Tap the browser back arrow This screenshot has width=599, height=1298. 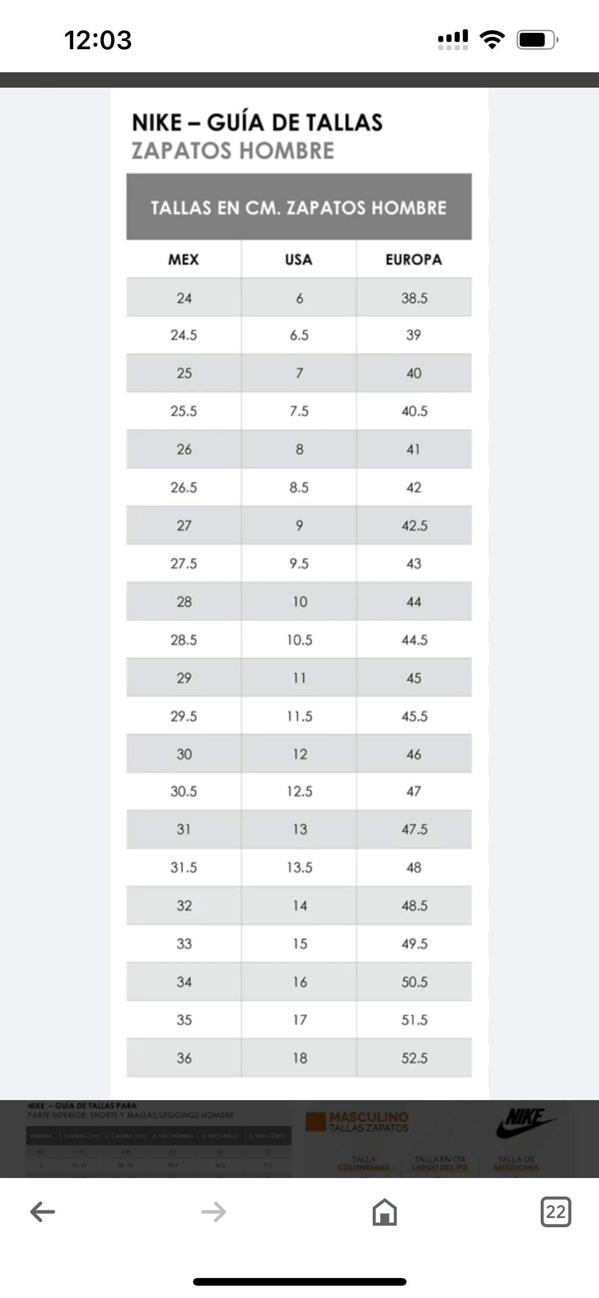click(42, 1212)
